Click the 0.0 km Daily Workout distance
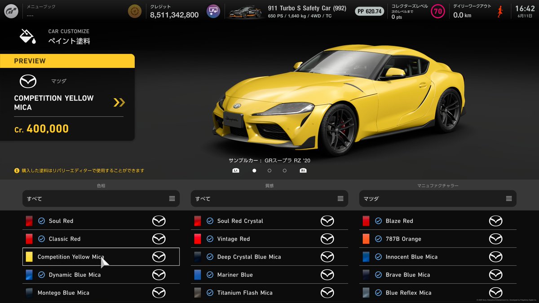 (x=462, y=15)
